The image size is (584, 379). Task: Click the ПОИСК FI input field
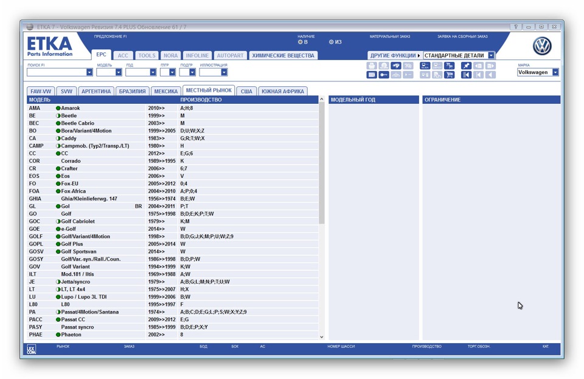57,72
